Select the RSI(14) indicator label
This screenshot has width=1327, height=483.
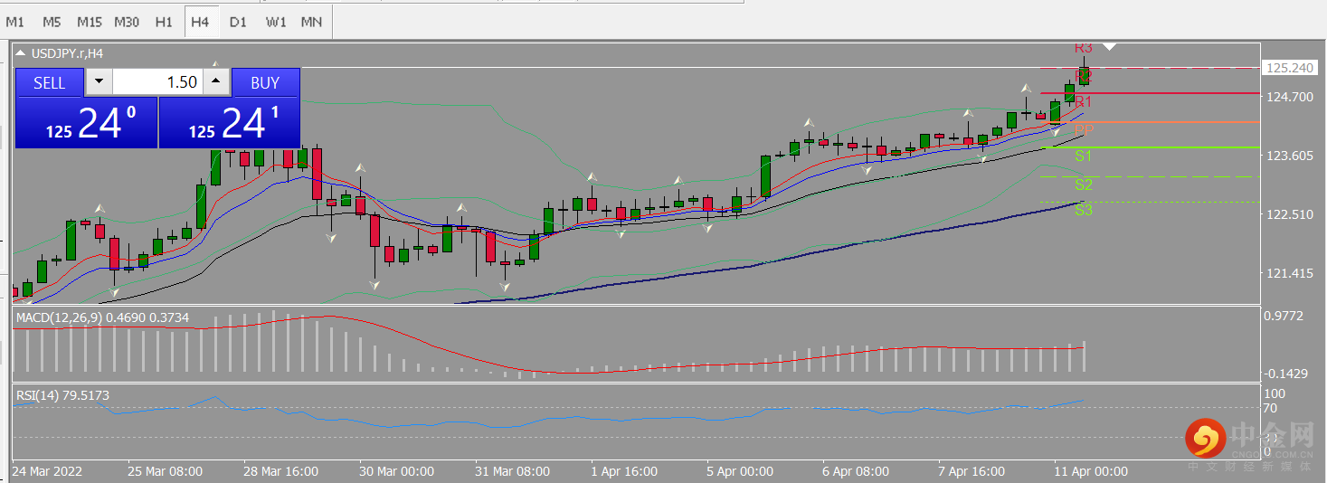(35, 395)
